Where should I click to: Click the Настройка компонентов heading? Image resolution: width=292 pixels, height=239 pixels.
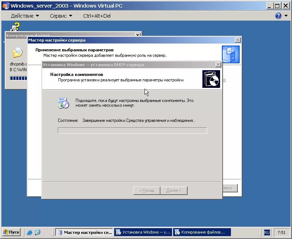tap(77, 74)
